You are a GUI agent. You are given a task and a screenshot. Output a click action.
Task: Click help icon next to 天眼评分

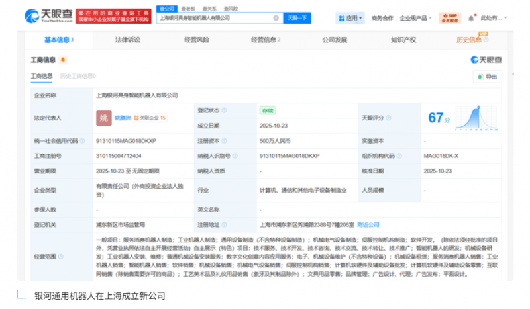pos(388,118)
